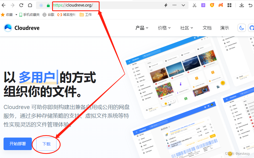This screenshot has width=254, height=158.
Task: Click the circled 下载 button
Action: 46,144
